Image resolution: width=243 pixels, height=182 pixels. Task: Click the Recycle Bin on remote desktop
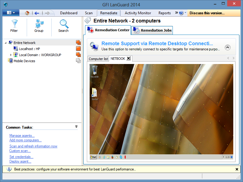click(x=95, y=72)
